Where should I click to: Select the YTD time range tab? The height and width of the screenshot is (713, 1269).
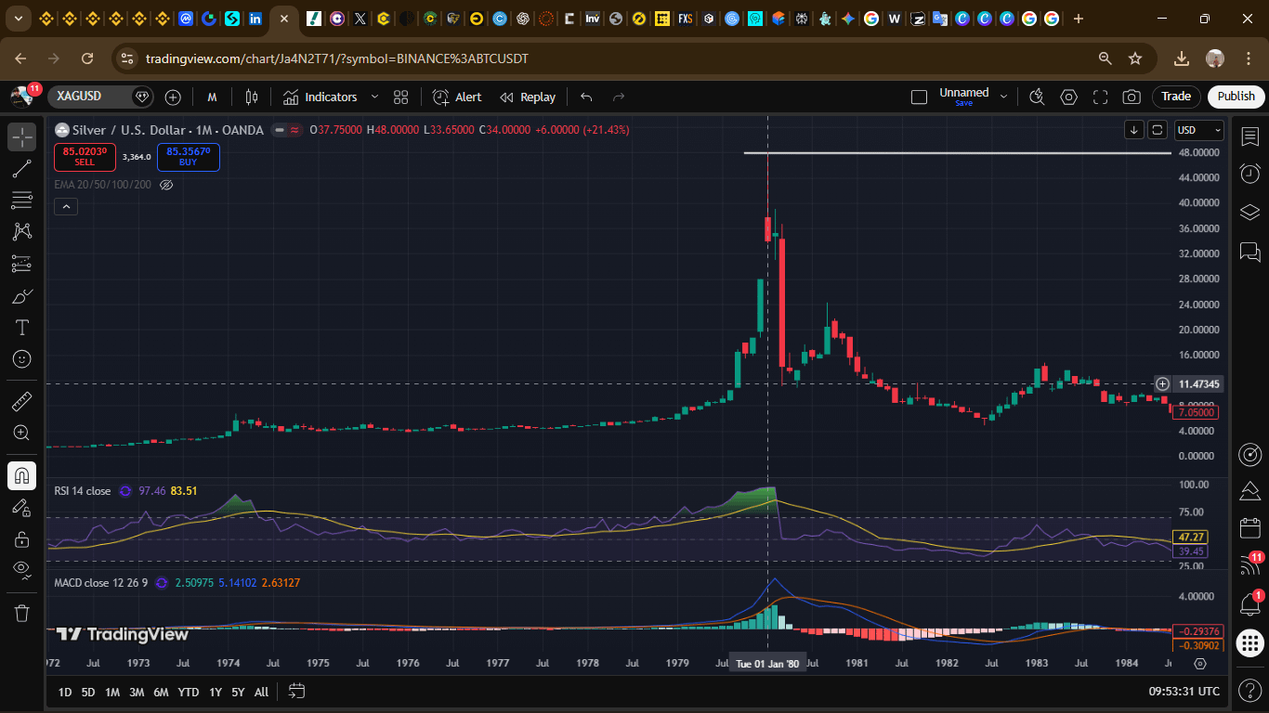pyautogui.click(x=189, y=692)
